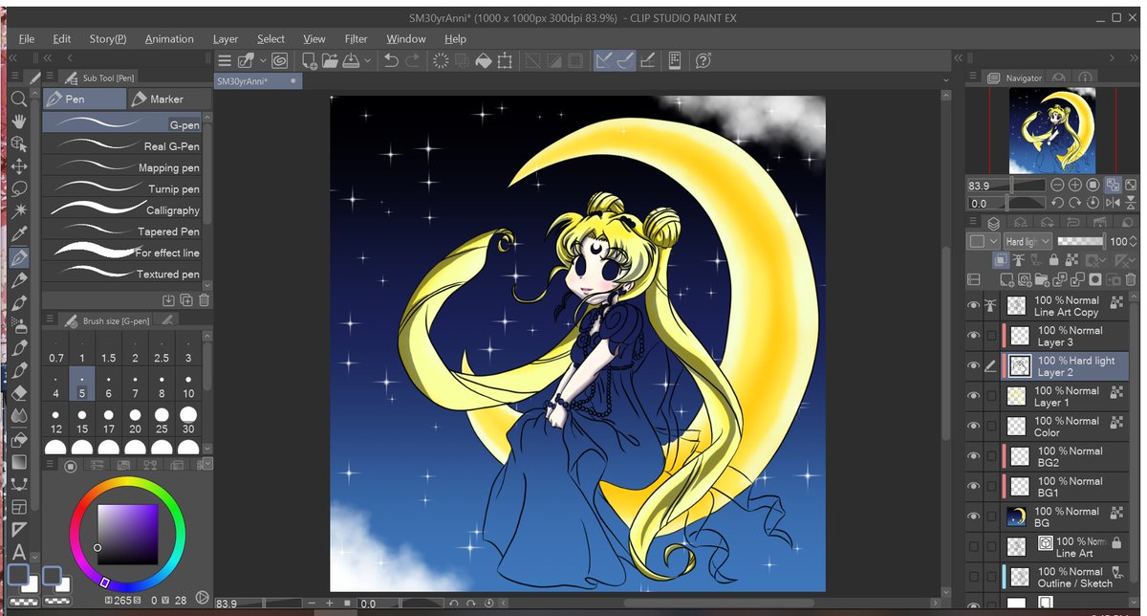Select the Move layer tool
The height and width of the screenshot is (616, 1147).
18,166
